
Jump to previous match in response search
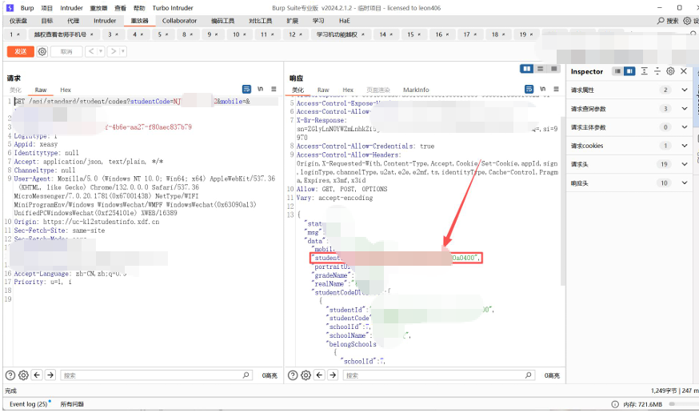click(320, 375)
